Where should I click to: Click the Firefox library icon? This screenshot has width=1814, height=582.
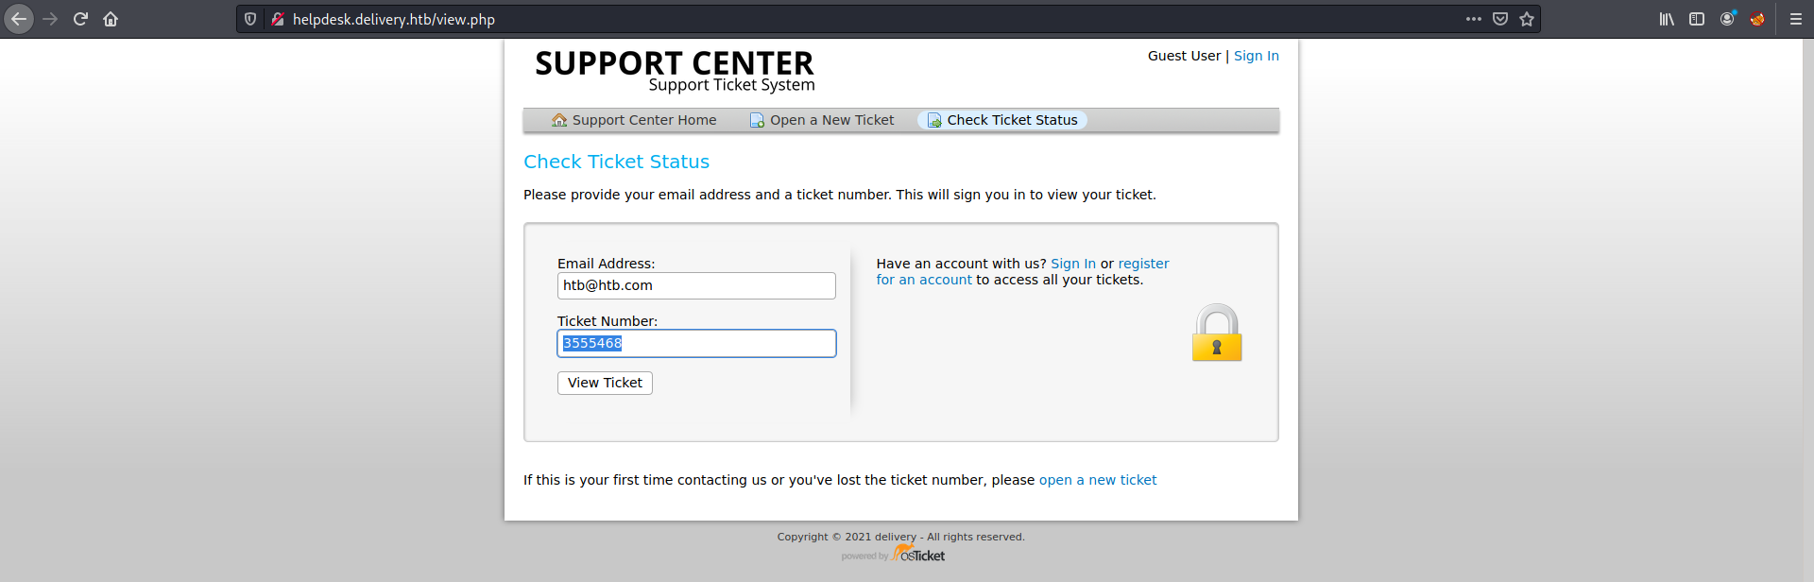pyautogui.click(x=1665, y=18)
